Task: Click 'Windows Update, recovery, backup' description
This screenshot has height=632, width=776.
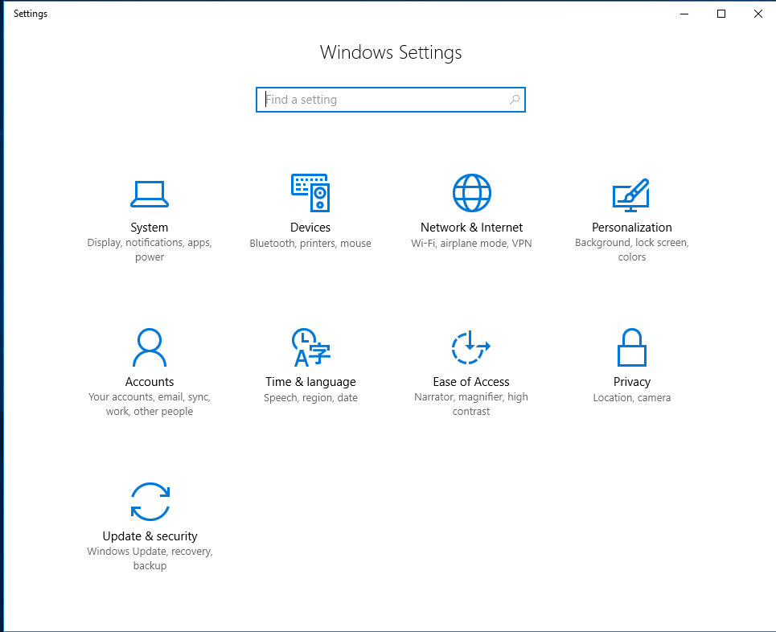Action: pyautogui.click(x=150, y=559)
